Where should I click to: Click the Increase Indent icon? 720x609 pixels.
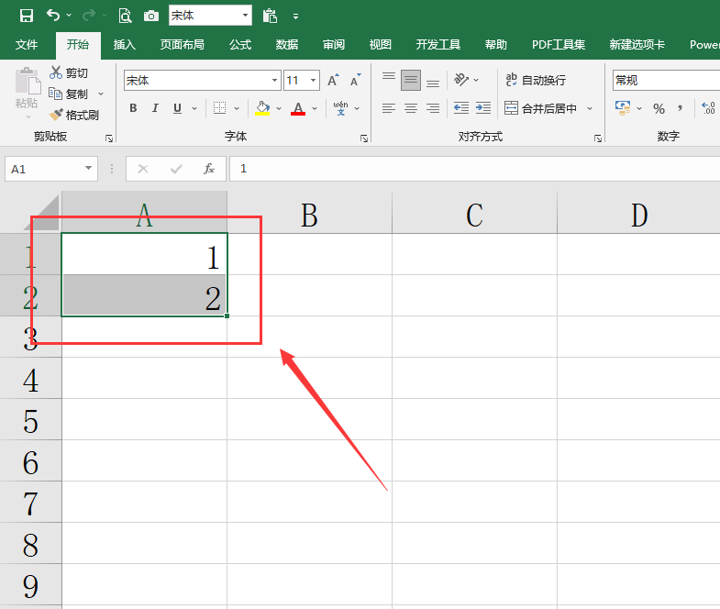click(x=483, y=108)
